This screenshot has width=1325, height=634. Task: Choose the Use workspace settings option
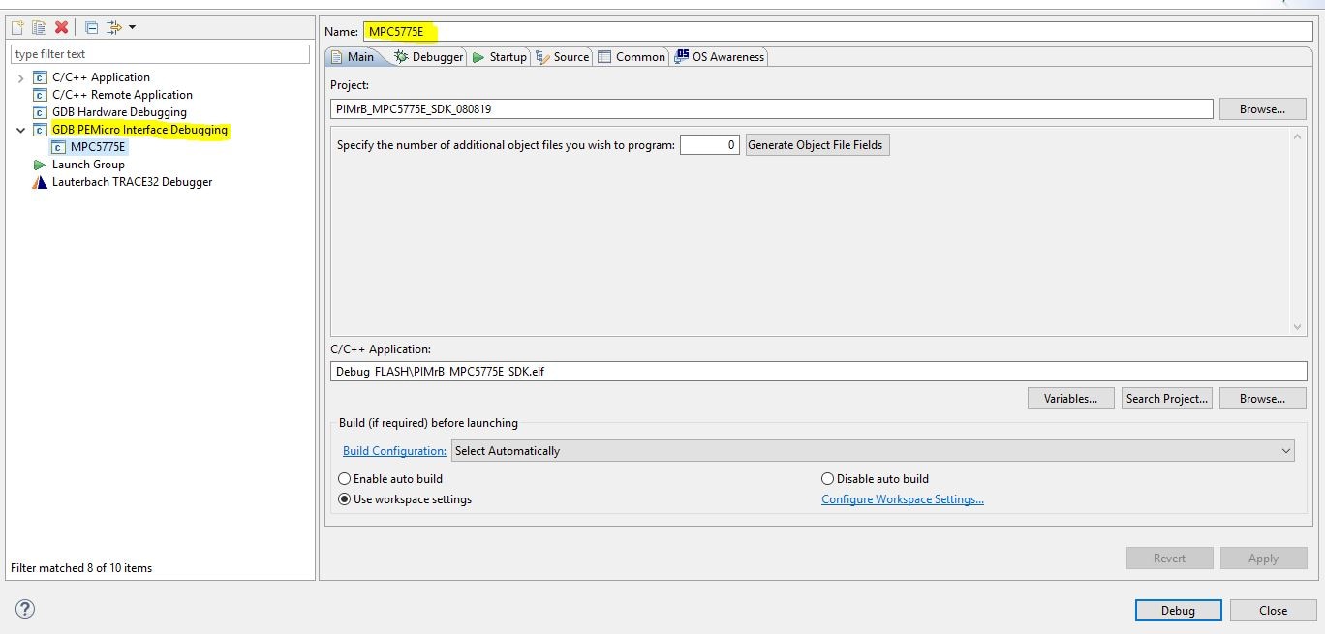[x=344, y=499]
